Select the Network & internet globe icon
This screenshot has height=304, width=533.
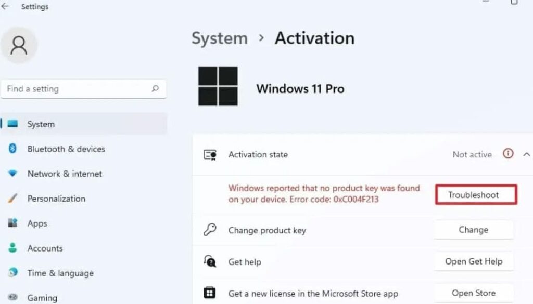(11, 174)
